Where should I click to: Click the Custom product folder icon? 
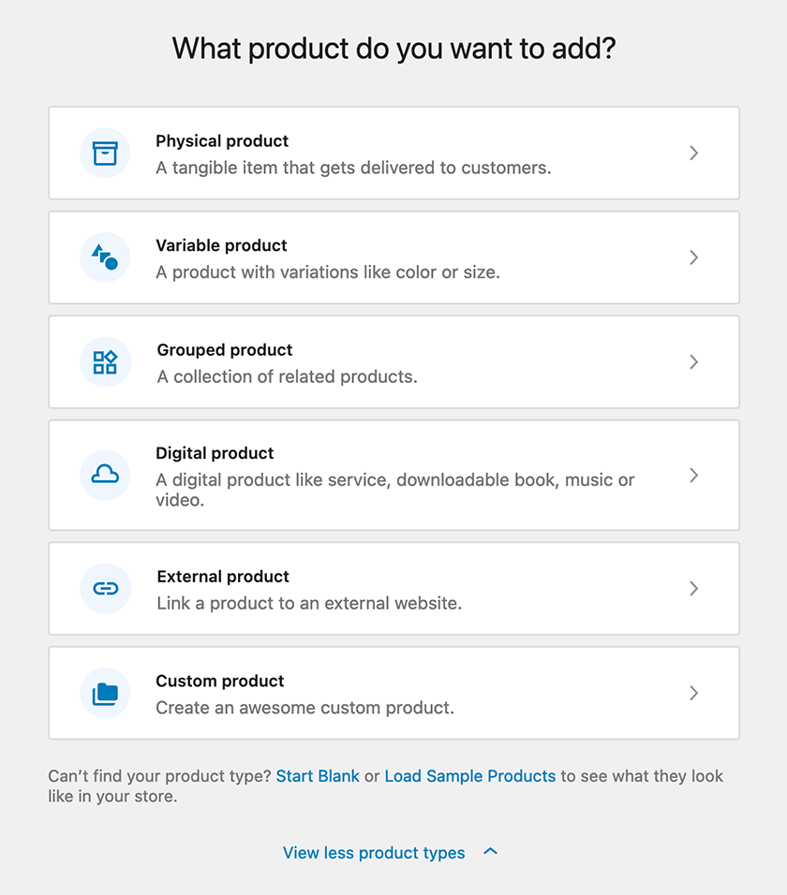[x=105, y=694]
